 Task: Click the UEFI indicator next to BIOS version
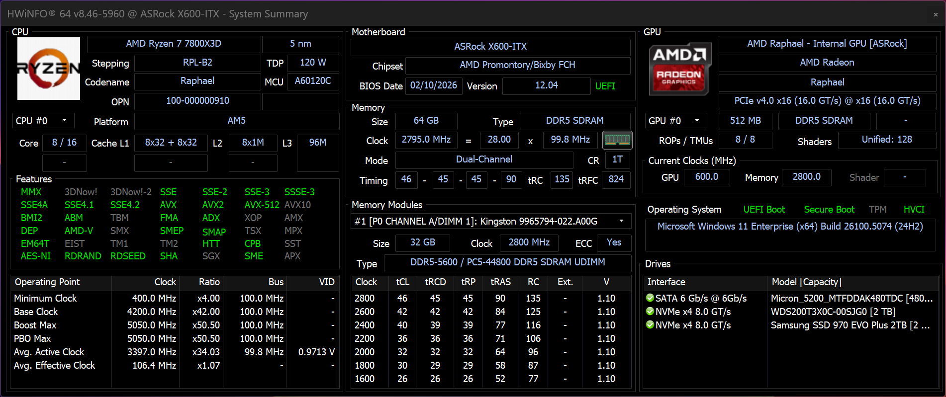click(x=605, y=86)
